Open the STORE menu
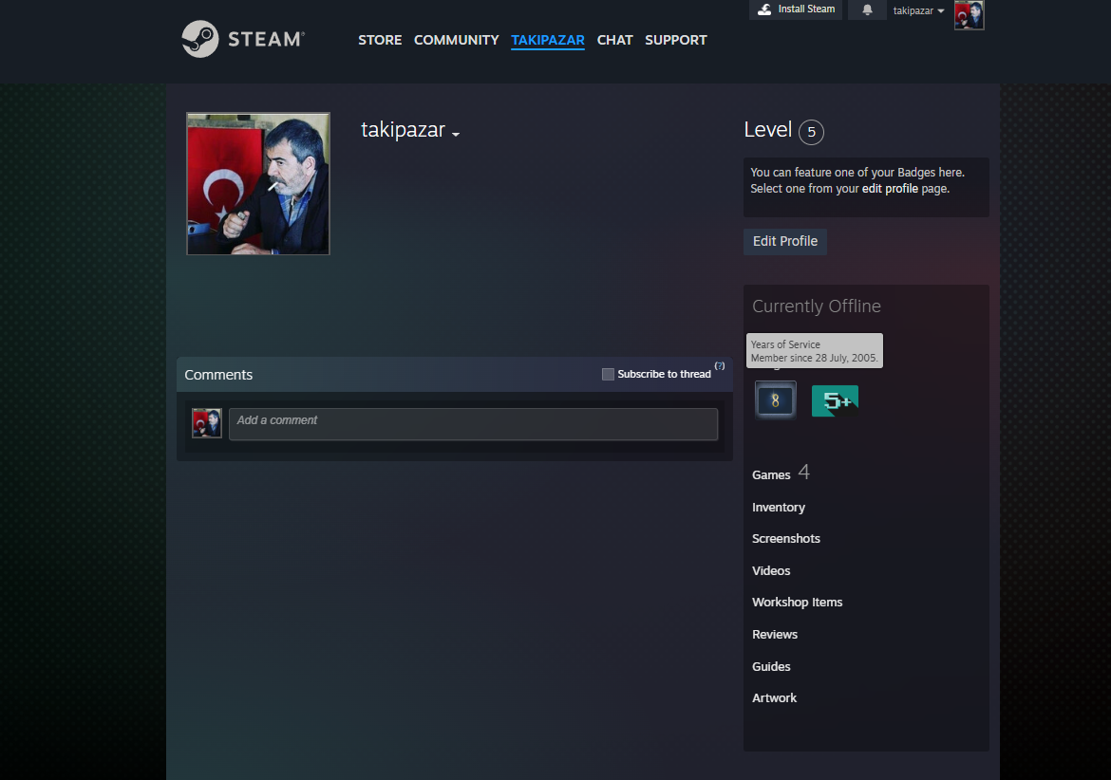The image size is (1111, 780). (380, 41)
